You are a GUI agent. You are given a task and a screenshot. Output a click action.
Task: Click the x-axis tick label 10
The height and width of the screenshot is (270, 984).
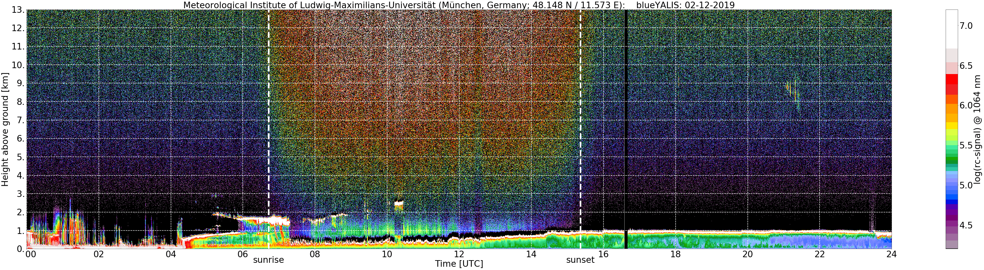[x=387, y=254]
